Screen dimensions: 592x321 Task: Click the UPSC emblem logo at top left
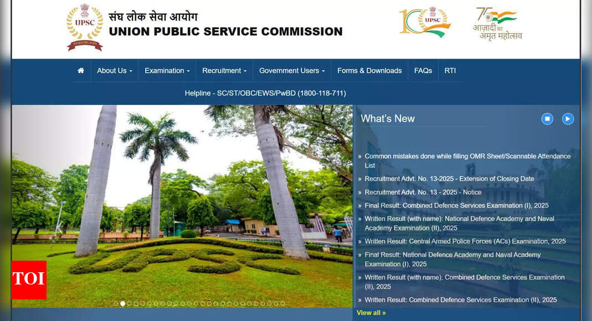click(85, 28)
